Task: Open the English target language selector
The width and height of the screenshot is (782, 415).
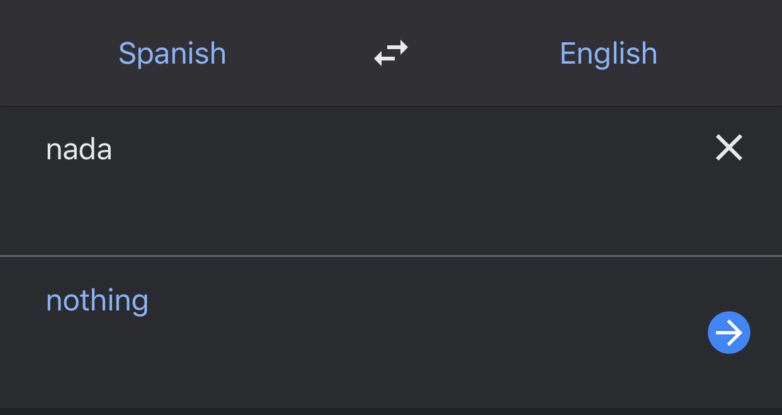Action: [x=608, y=53]
